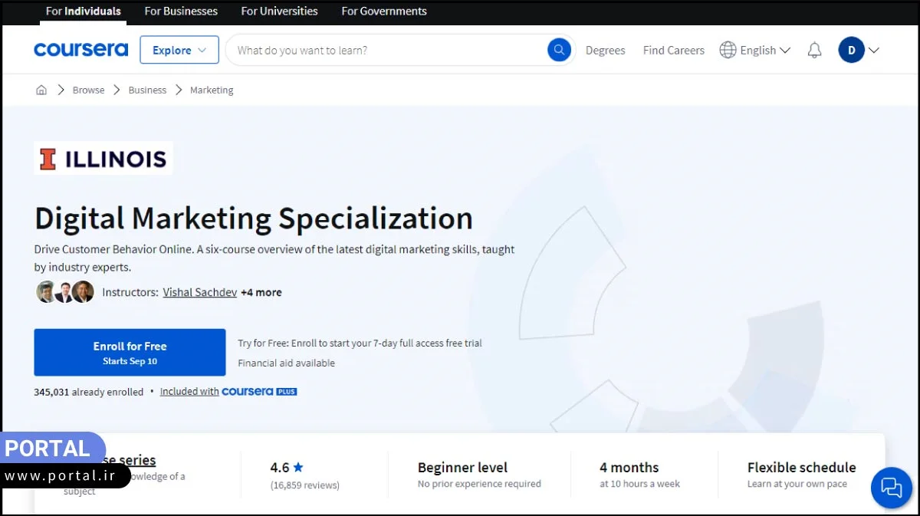Click the Coursera logo

tap(80, 49)
